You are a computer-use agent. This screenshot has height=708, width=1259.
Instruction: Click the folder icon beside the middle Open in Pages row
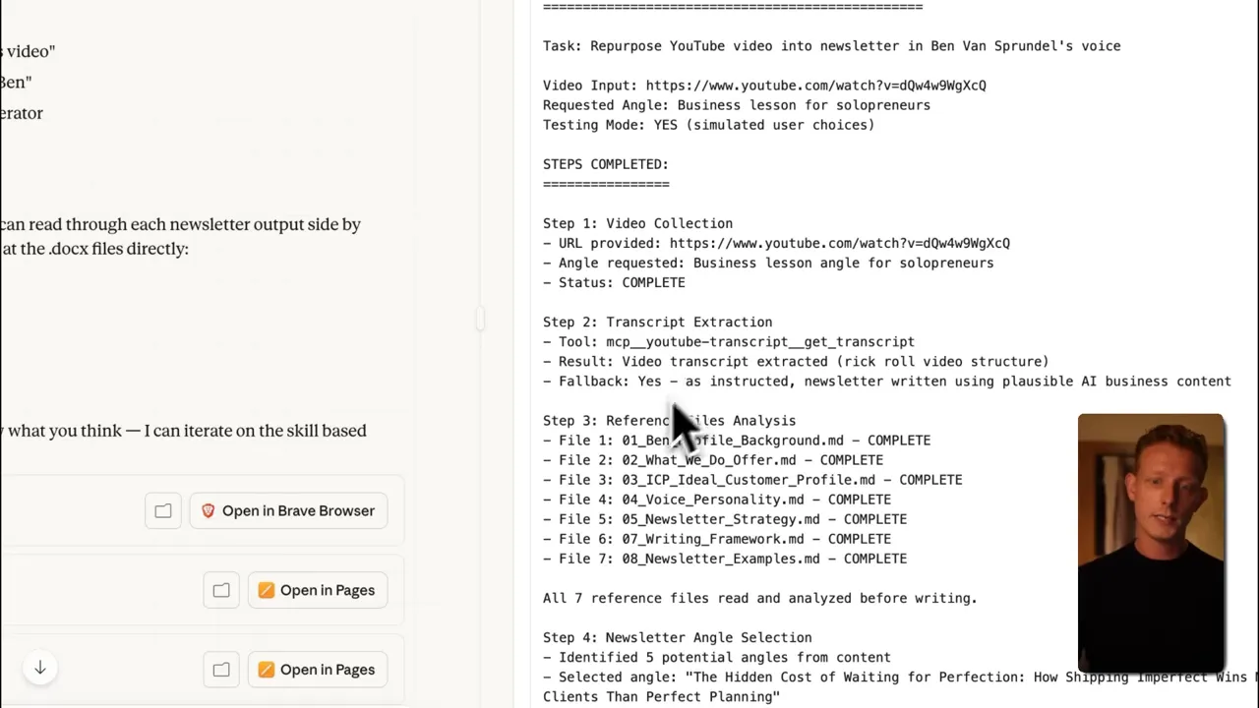click(x=221, y=590)
